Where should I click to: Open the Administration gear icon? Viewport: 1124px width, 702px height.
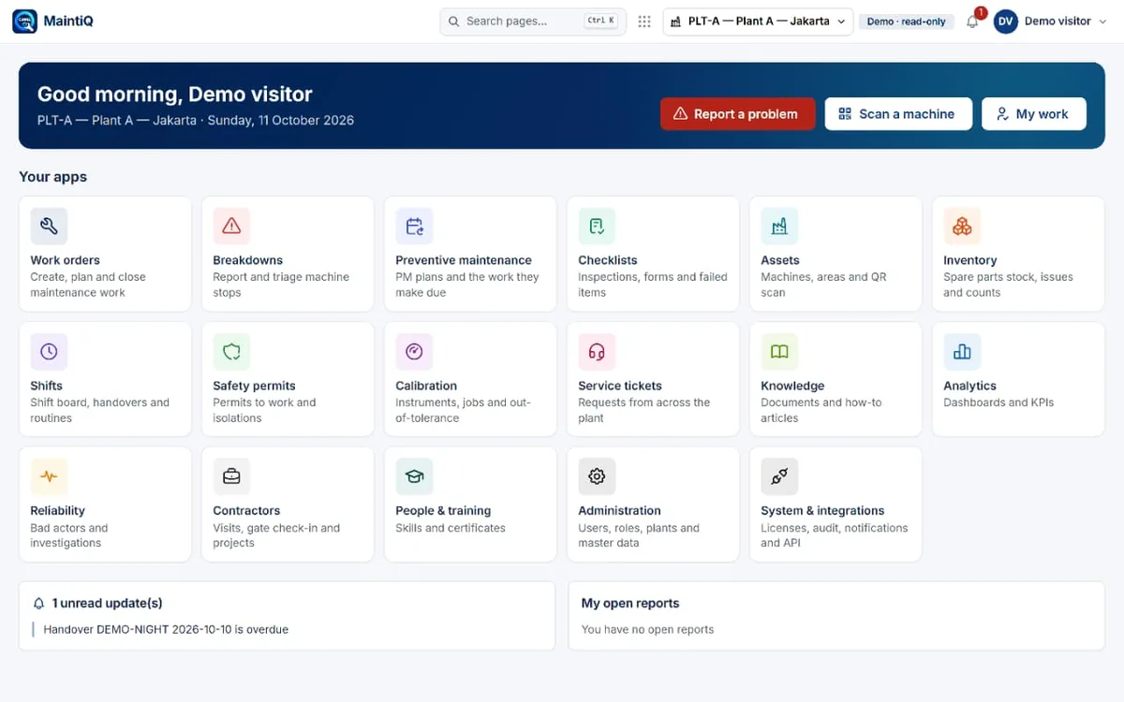pyautogui.click(x=597, y=476)
